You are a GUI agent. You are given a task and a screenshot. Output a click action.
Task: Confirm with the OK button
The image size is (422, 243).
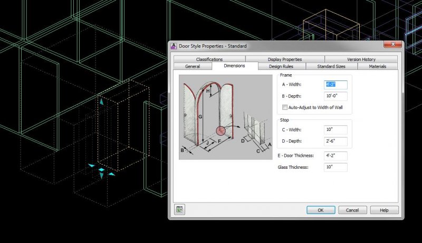click(x=321, y=210)
